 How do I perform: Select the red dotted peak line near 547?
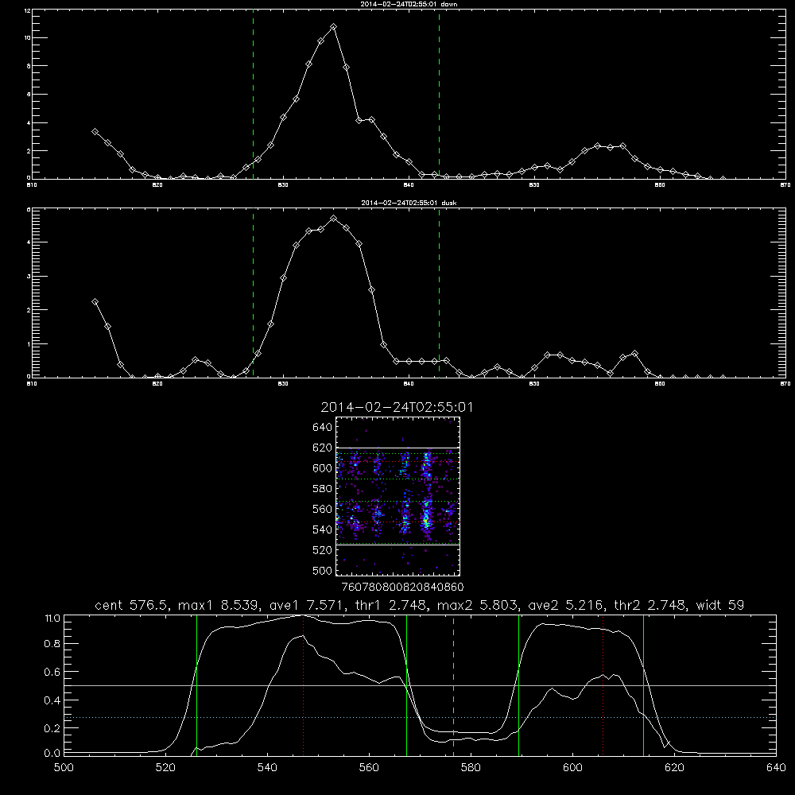pos(303,684)
